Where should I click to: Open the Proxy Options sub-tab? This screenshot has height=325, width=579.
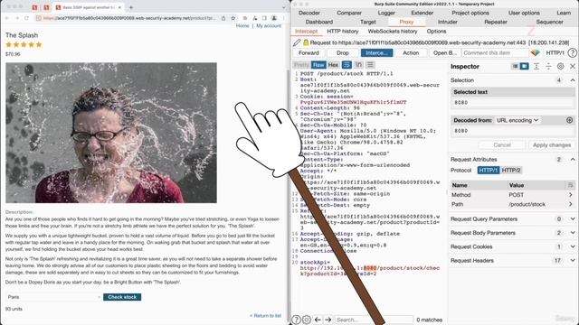[x=436, y=32]
